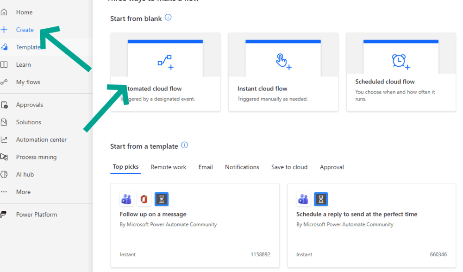Viewport: 463px width, 272px height.
Task: Go to My flows
Action: click(28, 82)
